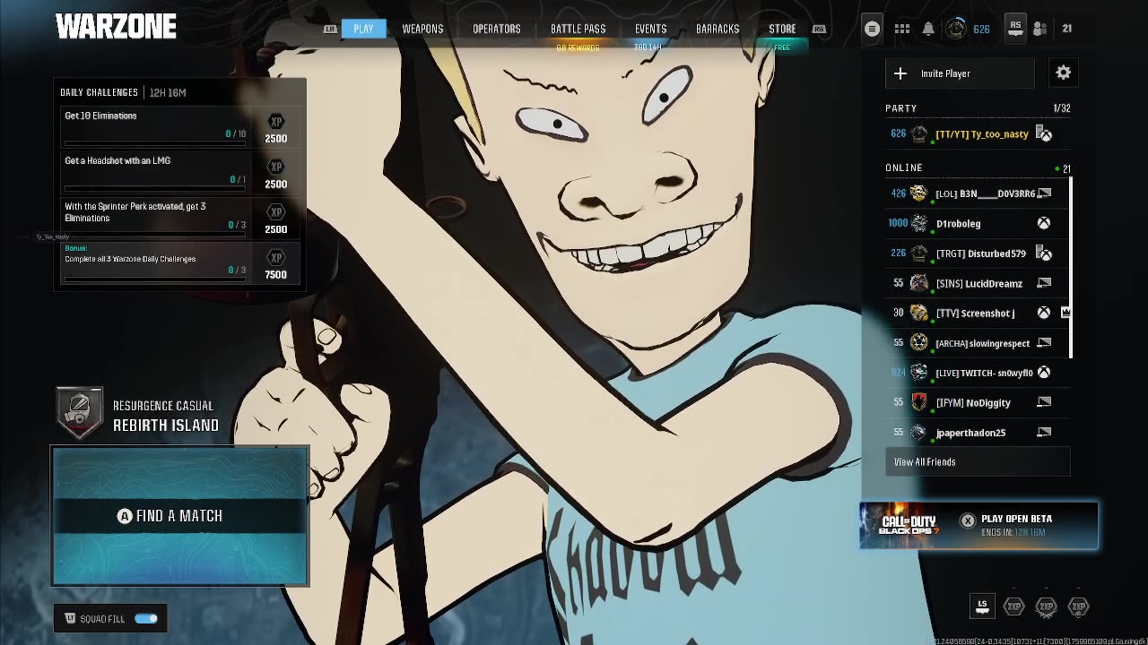Click View All Friends button
The width and height of the screenshot is (1148, 645).
978,462
